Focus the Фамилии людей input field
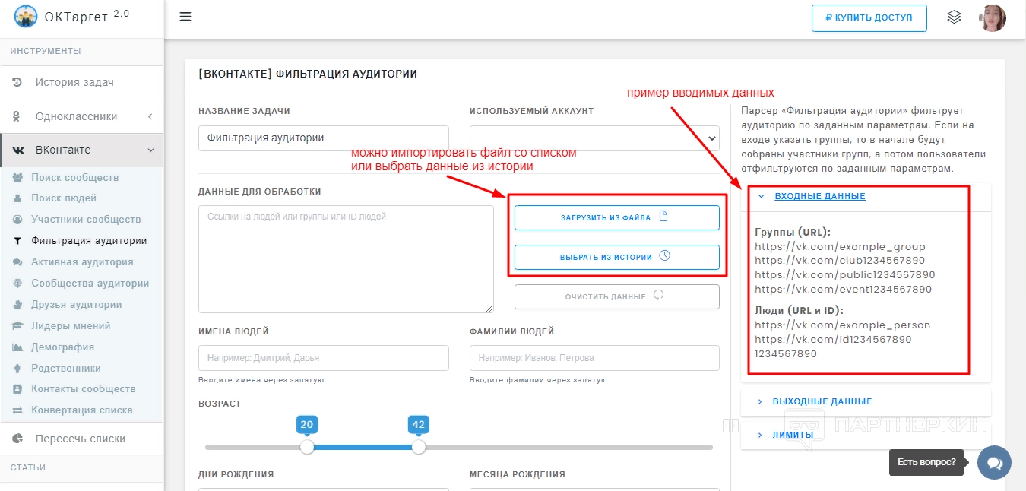The image size is (1026, 491). tap(594, 358)
